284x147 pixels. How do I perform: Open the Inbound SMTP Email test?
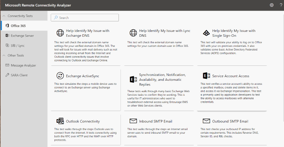[x=155, y=121]
